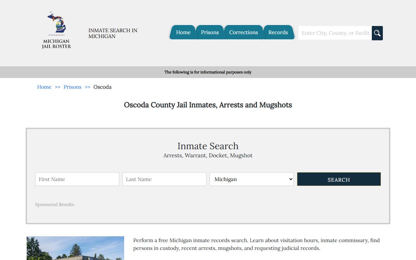Click the free Michigan inmate records paragraph
Viewport: 416px width, 260px height.
click(256, 244)
